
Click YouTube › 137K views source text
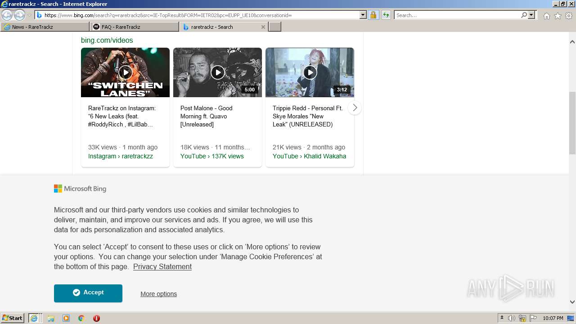coord(212,156)
